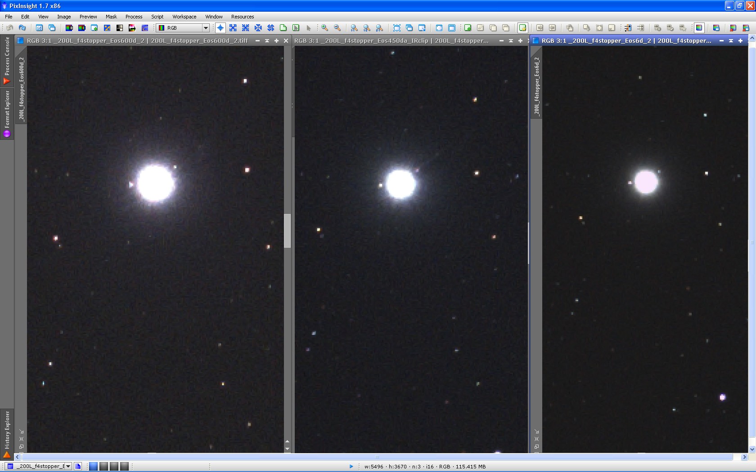Open the Process menu
Image resolution: width=756 pixels, height=472 pixels.
click(x=134, y=17)
